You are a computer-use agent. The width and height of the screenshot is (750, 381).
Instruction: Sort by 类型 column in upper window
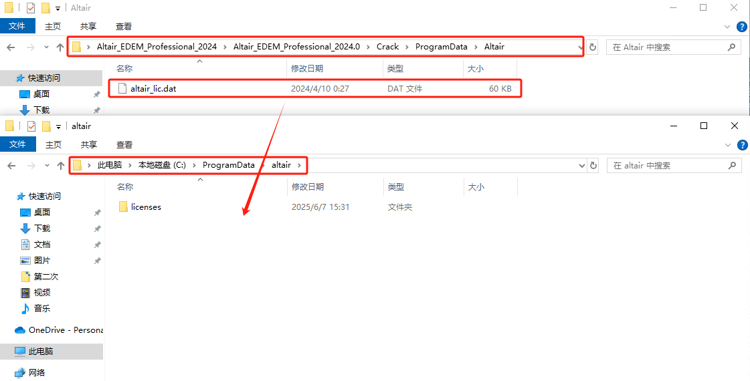[x=395, y=69]
